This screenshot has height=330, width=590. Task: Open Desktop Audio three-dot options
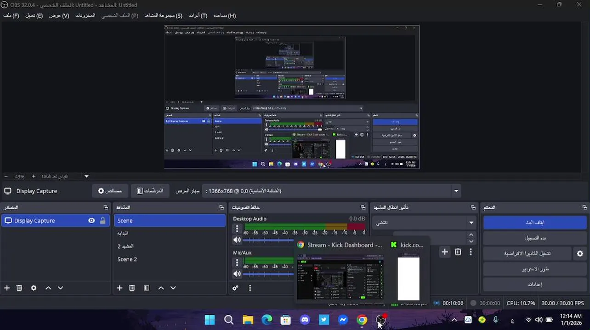[x=237, y=228]
